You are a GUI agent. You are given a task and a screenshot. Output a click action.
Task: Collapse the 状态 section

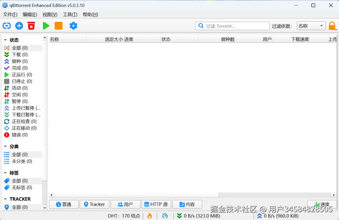(x=5, y=40)
